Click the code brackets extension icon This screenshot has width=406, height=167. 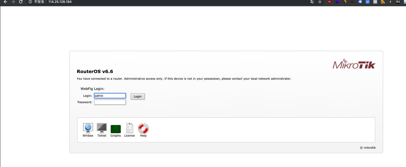(375, 2)
